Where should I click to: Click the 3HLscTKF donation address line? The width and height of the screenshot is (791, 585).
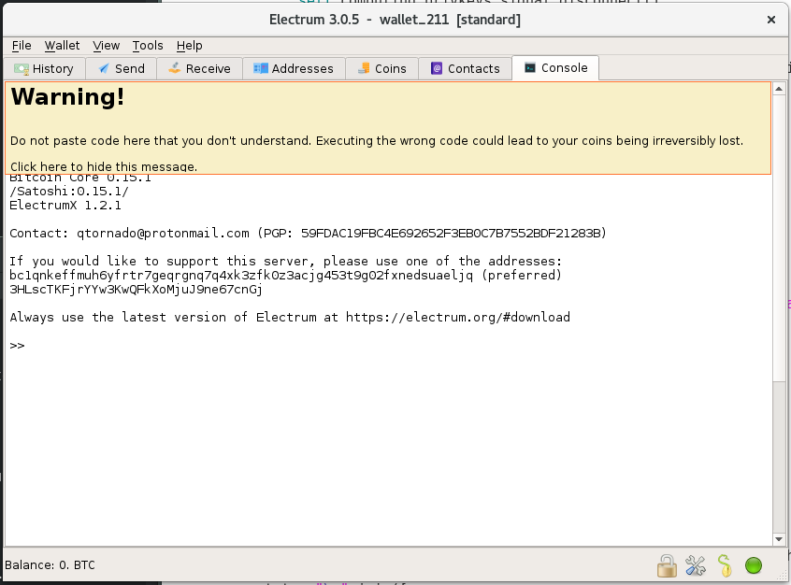click(137, 290)
